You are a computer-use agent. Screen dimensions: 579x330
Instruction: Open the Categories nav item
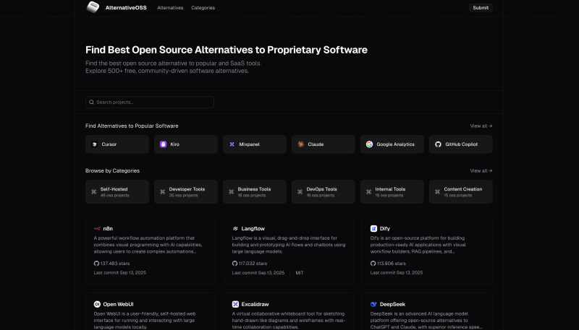pos(203,8)
